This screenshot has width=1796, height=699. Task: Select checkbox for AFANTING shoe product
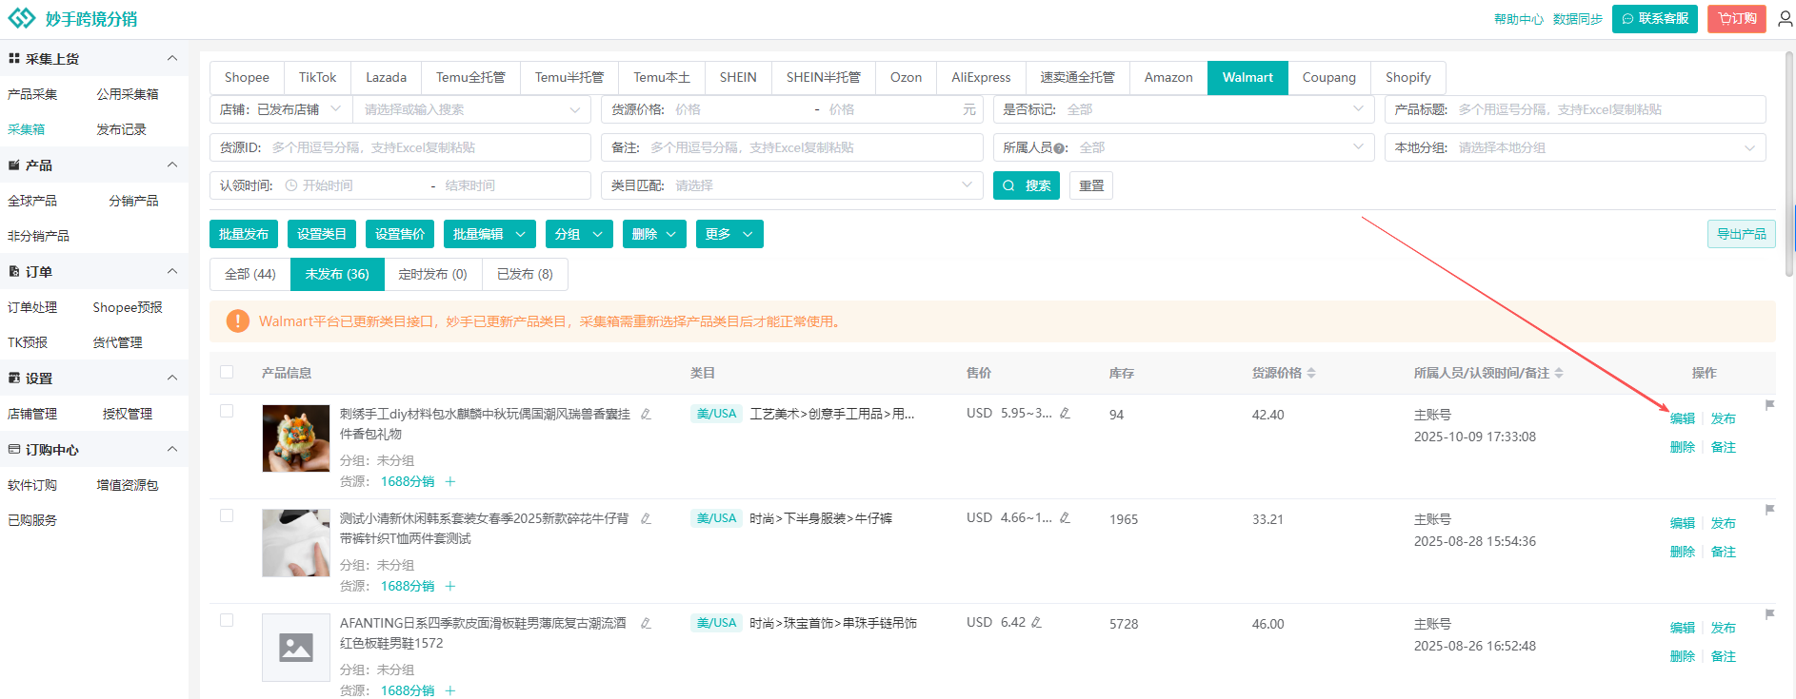point(227,620)
